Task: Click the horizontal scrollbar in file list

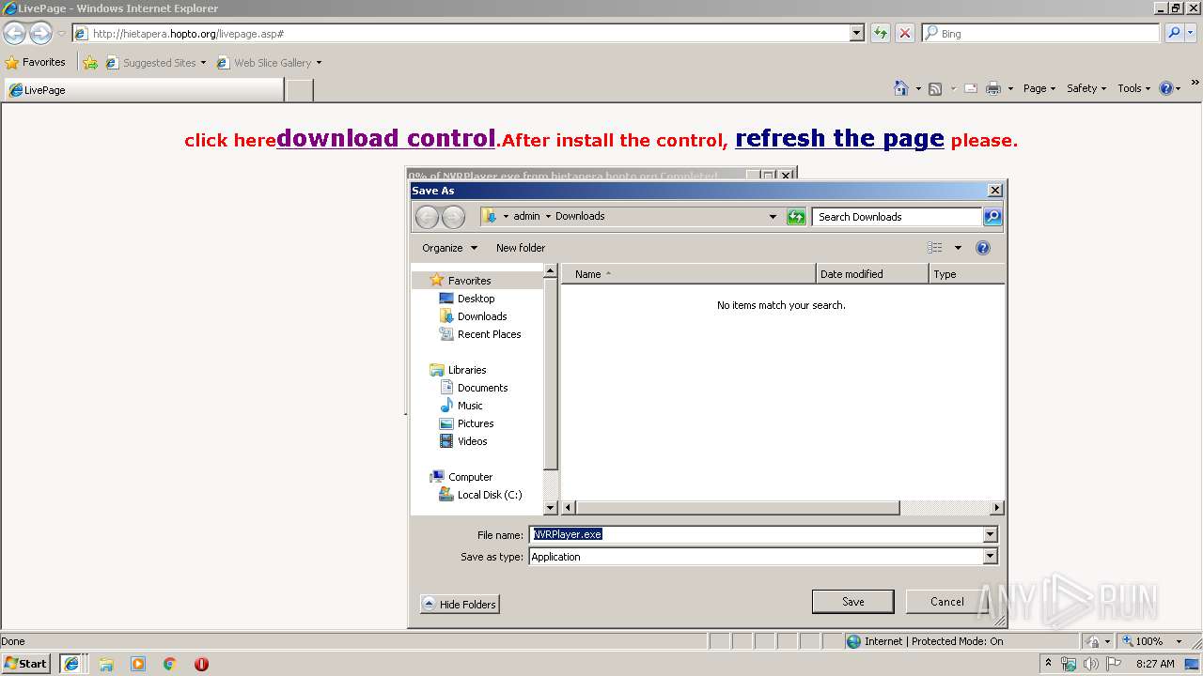Action: [x=737, y=508]
